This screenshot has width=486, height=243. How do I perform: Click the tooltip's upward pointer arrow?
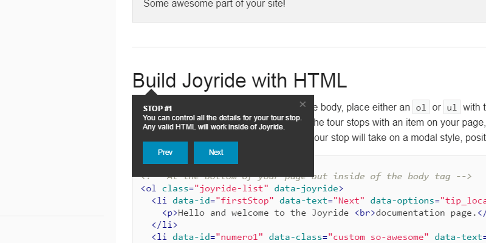(x=151, y=91)
